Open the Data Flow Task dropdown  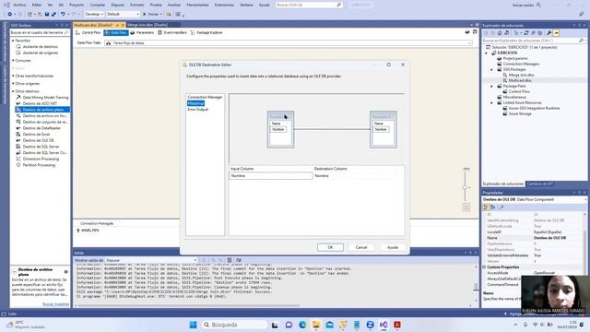click(x=289, y=43)
